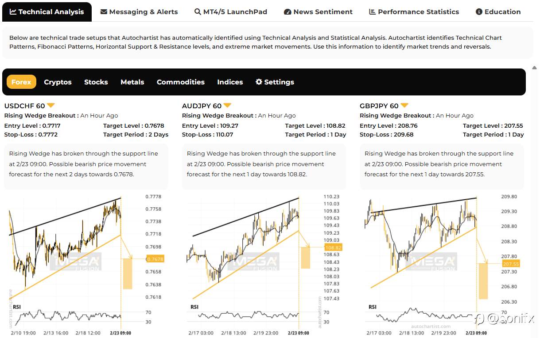Select the Indices category
Viewport: 540px width, 338px height.
click(x=230, y=82)
